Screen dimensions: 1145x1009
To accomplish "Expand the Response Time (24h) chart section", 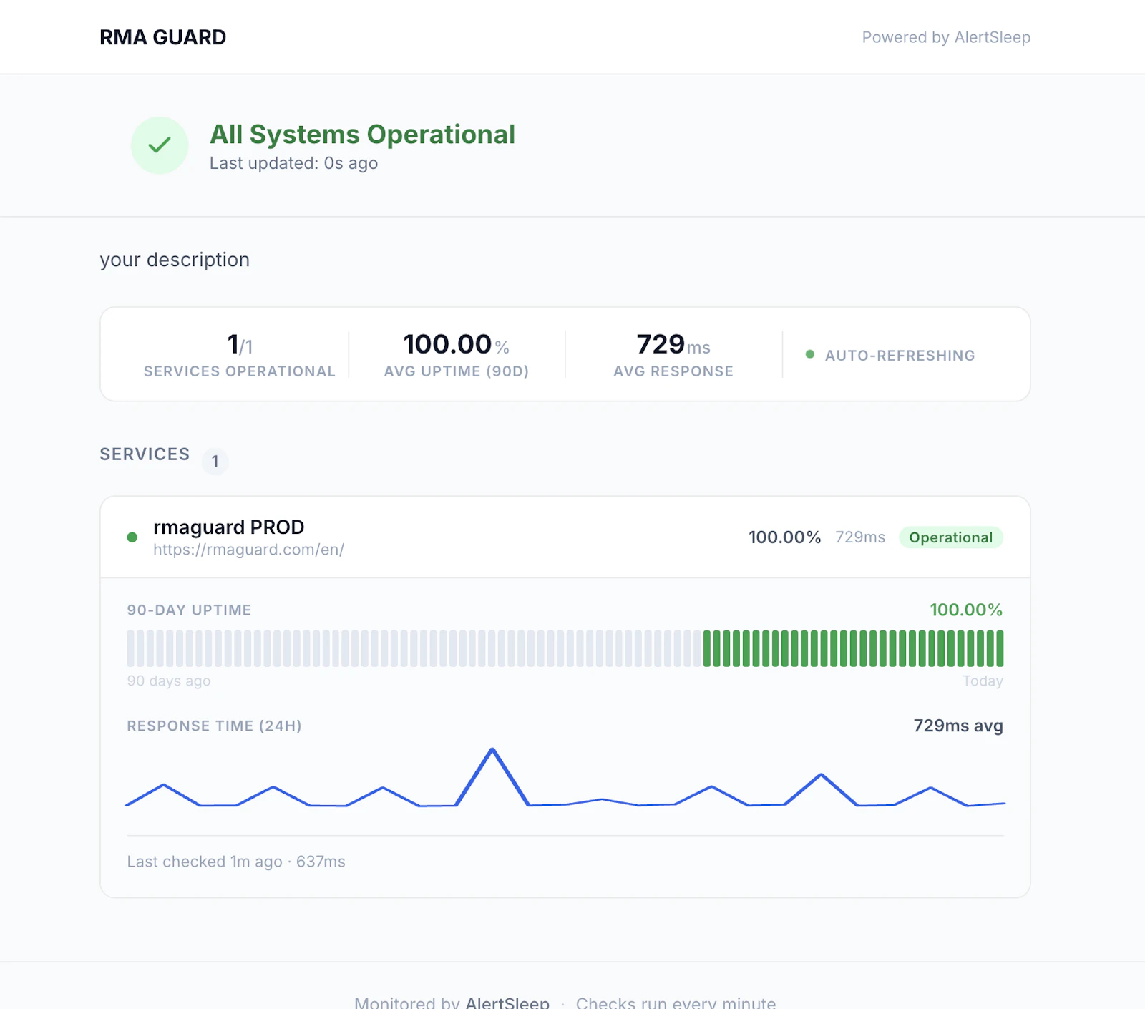I will 214,726.
